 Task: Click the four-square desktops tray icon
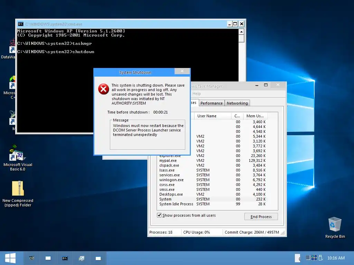pos(314,258)
